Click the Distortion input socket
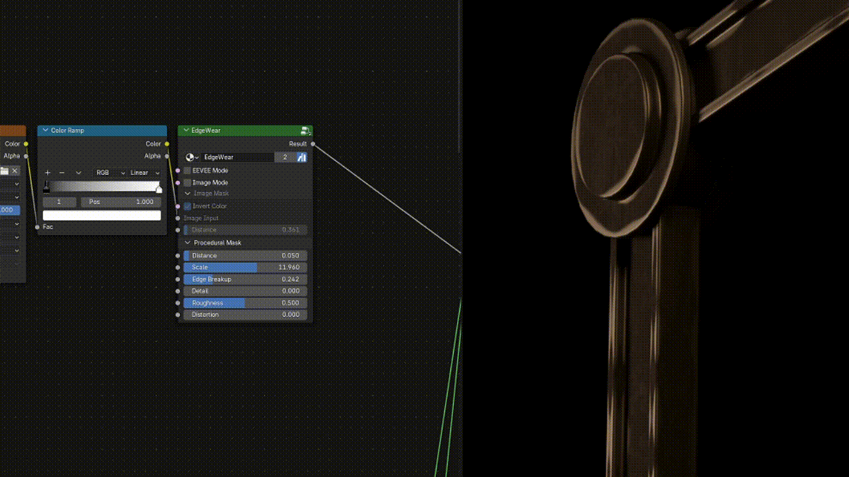Screen dimensions: 849x477 178,315
